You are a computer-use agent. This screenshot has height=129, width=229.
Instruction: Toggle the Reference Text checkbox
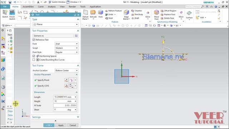[34, 40]
